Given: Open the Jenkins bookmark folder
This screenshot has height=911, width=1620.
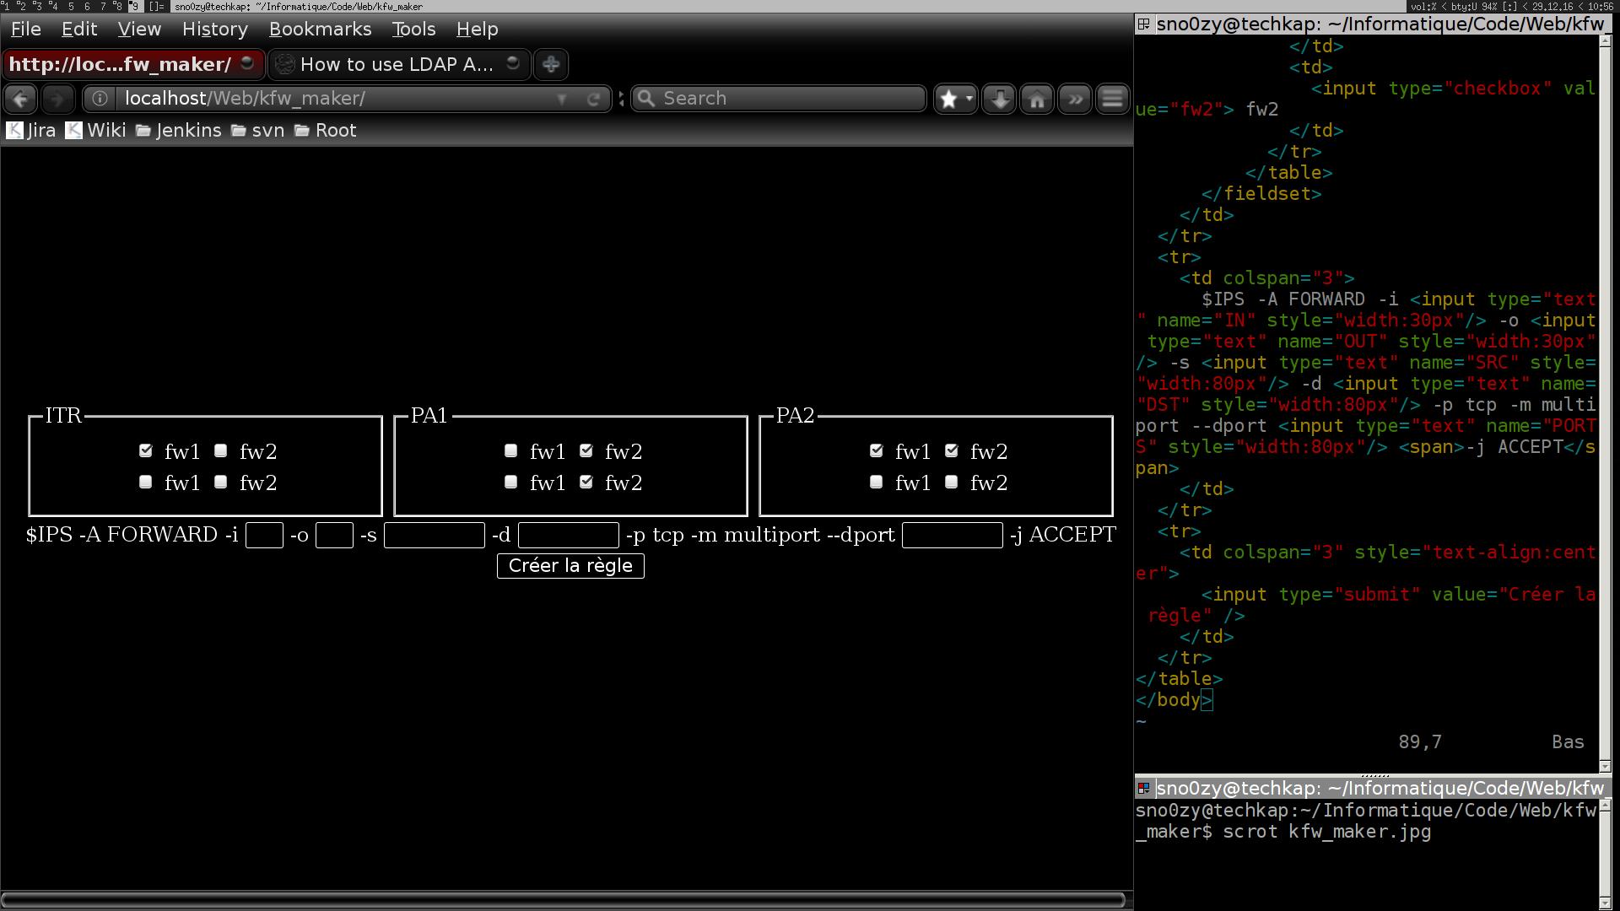Looking at the screenshot, I should click(179, 131).
